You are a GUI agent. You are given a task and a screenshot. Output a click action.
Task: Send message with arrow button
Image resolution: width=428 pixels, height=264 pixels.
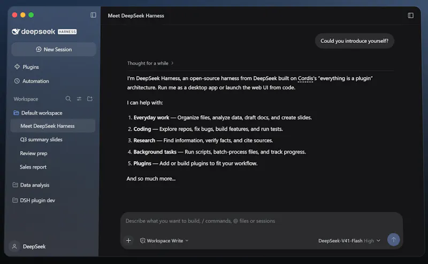click(x=393, y=240)
